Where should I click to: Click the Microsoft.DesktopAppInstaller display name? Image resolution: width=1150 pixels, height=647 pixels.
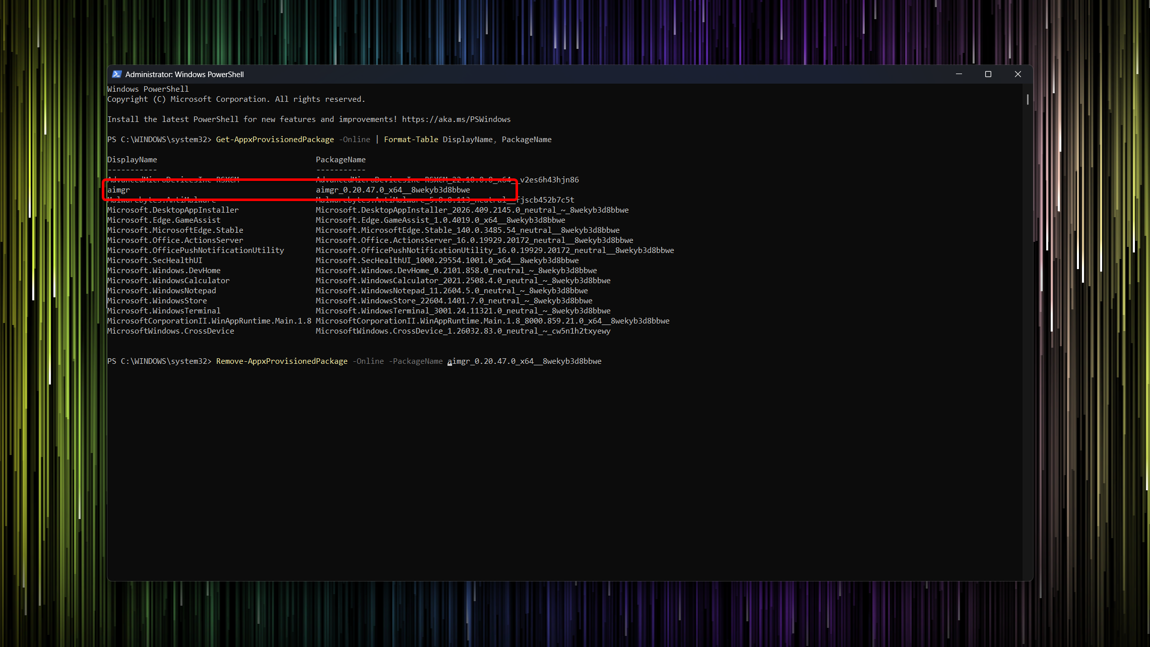(x=173, y=210)
